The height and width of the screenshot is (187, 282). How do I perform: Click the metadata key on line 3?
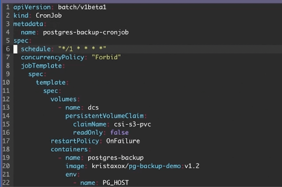click(28, 24)
